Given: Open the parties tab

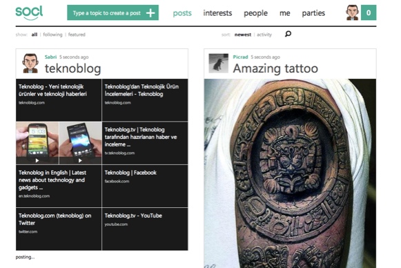Looking at the screenshot, I should (x=313, y=13).
